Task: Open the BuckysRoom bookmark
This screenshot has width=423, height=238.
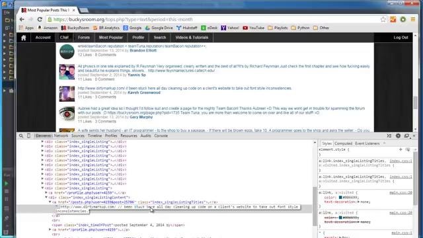Action: tap(75, 28)
